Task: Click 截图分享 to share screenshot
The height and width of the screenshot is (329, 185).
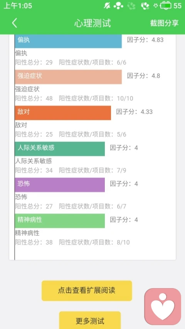Action: pos(165,23)
